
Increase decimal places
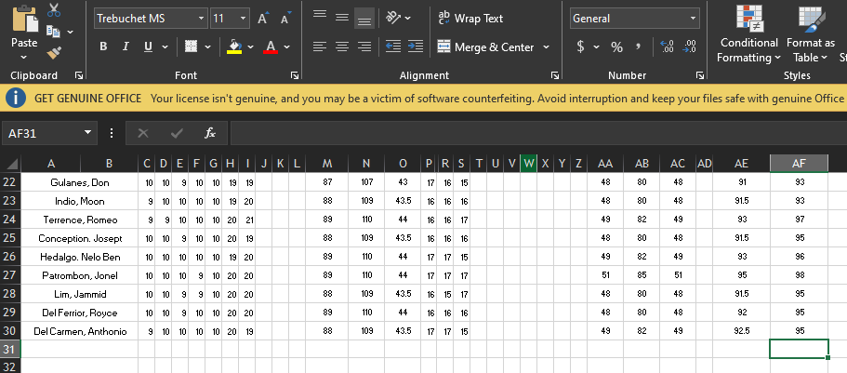coord(668,47)
